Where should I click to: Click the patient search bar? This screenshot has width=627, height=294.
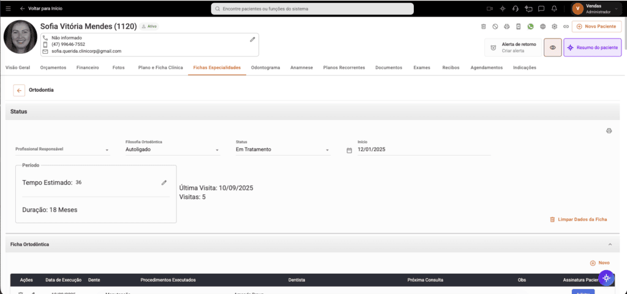(312, 9)
